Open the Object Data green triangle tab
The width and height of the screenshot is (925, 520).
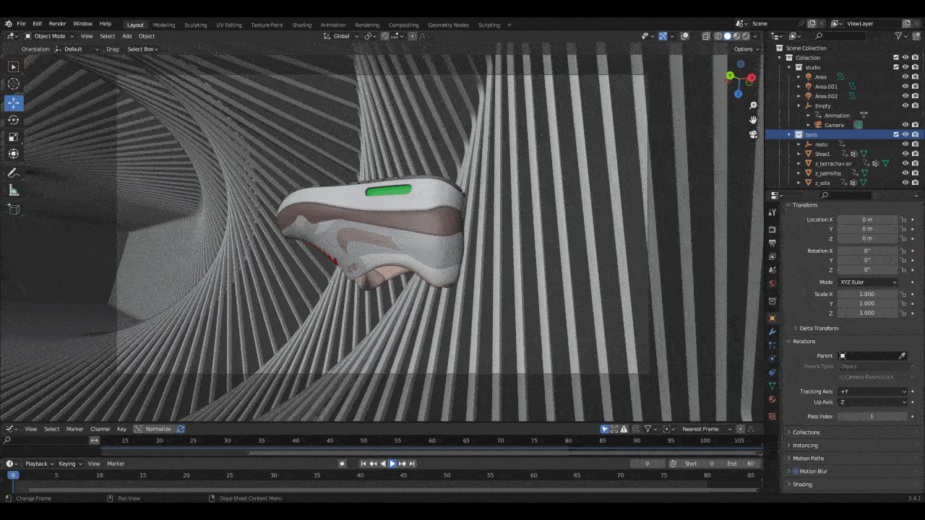click(x=772, y=386)
